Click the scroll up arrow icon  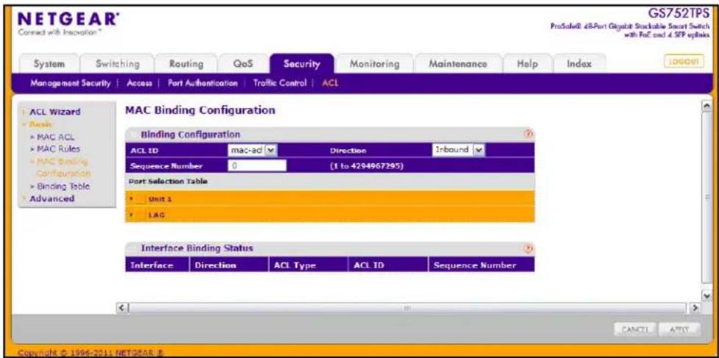(707, 107)
